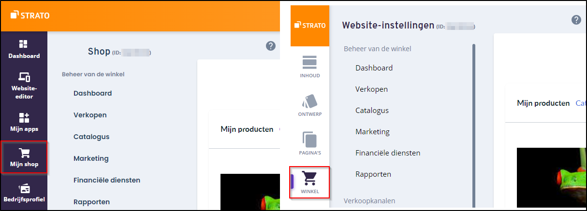Click the Website-instellingen page title

[388, 25]
